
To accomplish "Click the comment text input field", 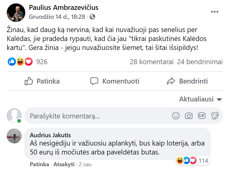I will click(99, 116).
